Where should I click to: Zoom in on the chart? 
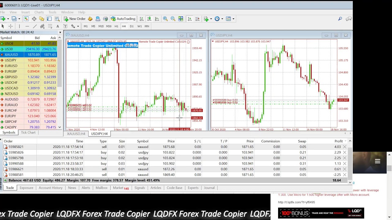click(x=165, y=19)
